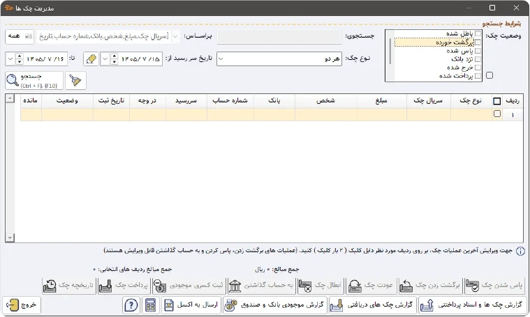The width and height of the screenshot is (530, 317).
Task: Check the پاس شده status checkbox
Action: (x=478, y=51)
